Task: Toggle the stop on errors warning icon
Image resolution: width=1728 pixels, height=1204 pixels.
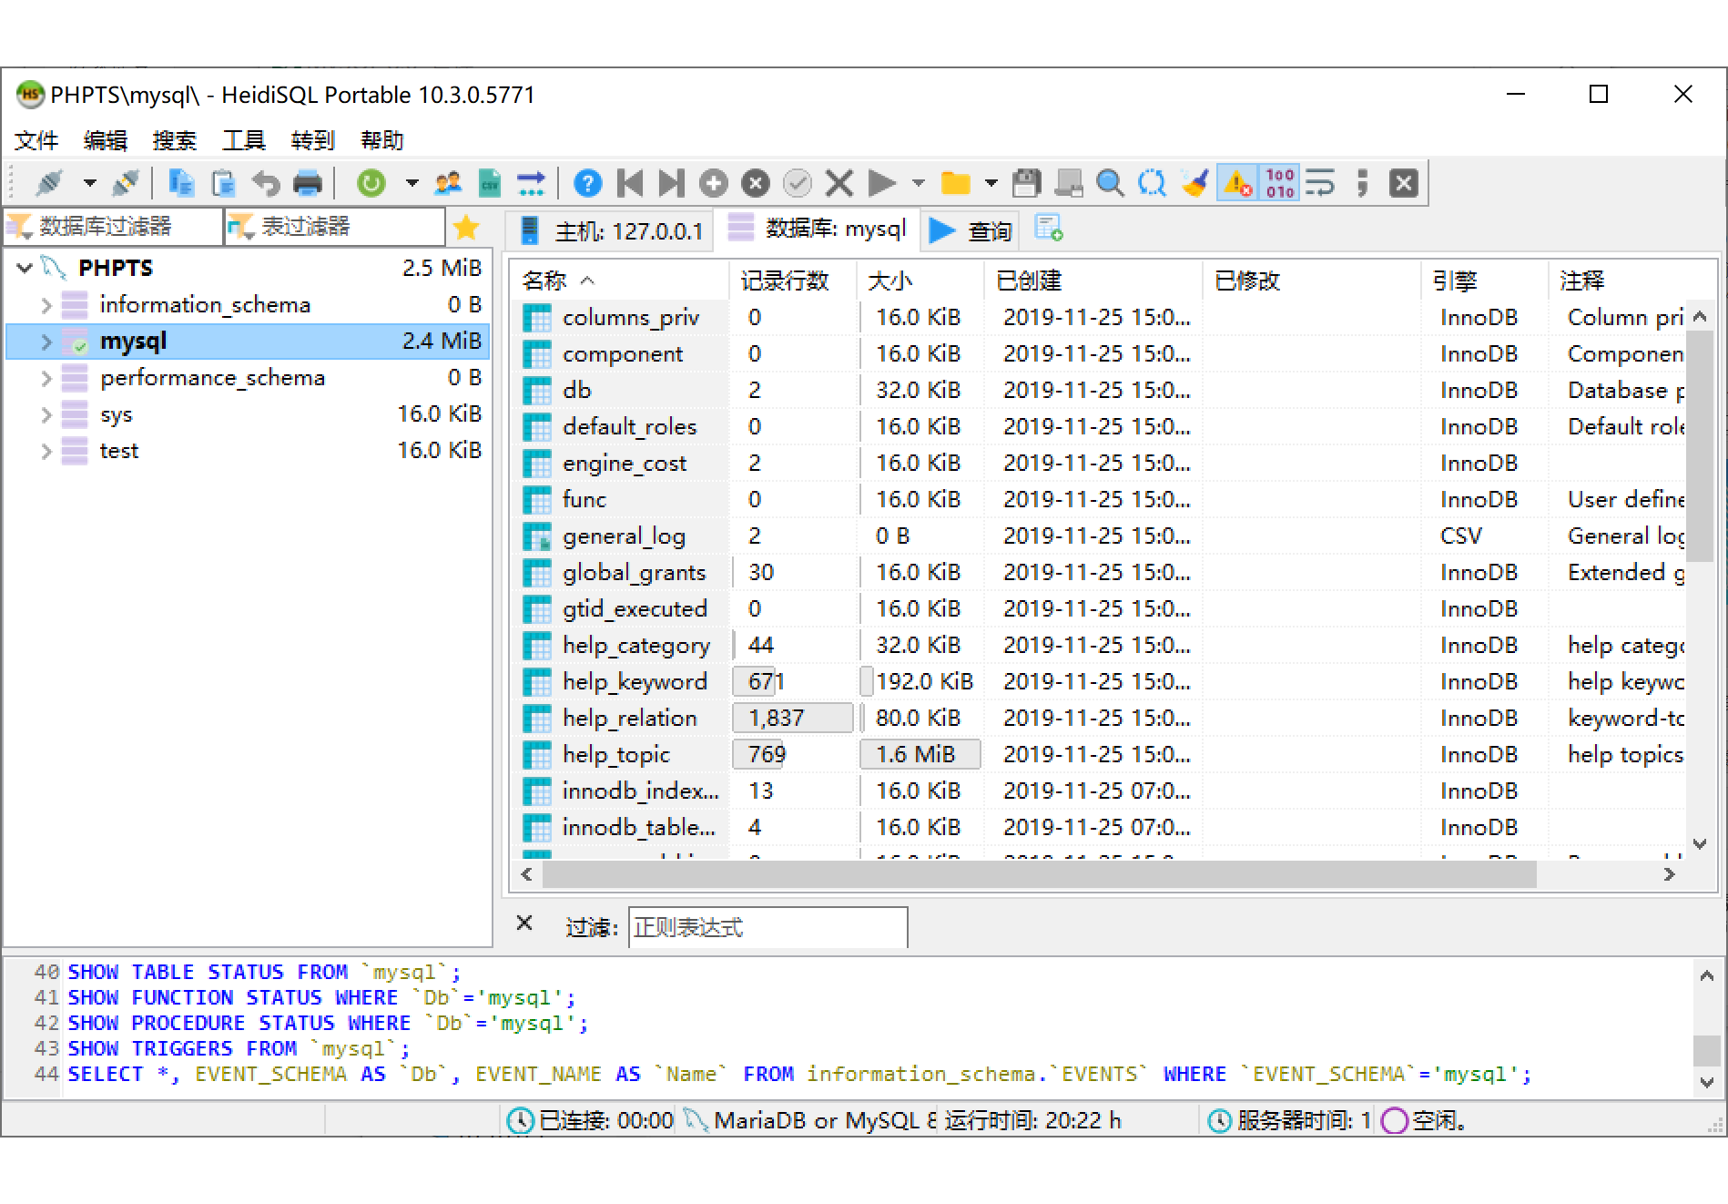Action: [1237, 183]
